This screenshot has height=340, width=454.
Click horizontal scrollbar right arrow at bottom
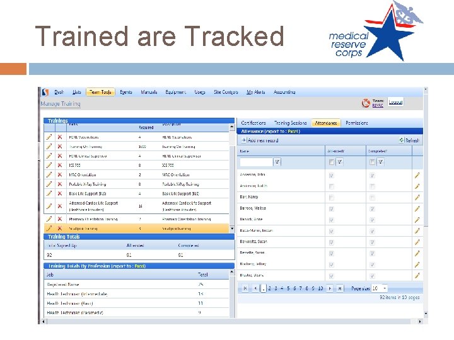coord(420,321)
